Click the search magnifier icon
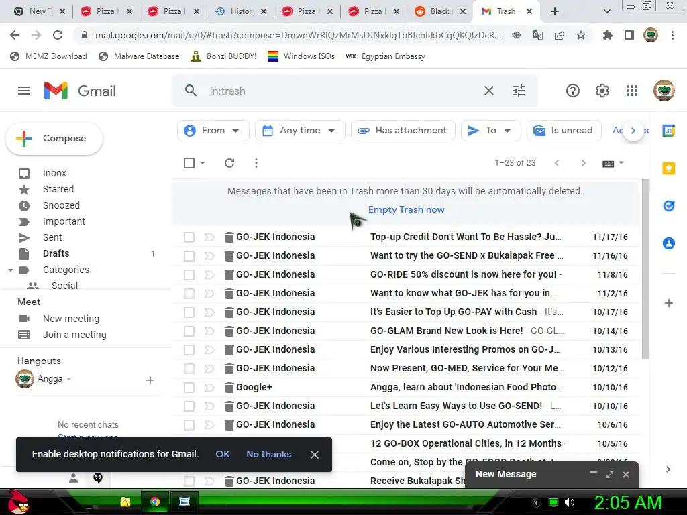This screenshot has width=687, height=515. [x=191, y=91]
